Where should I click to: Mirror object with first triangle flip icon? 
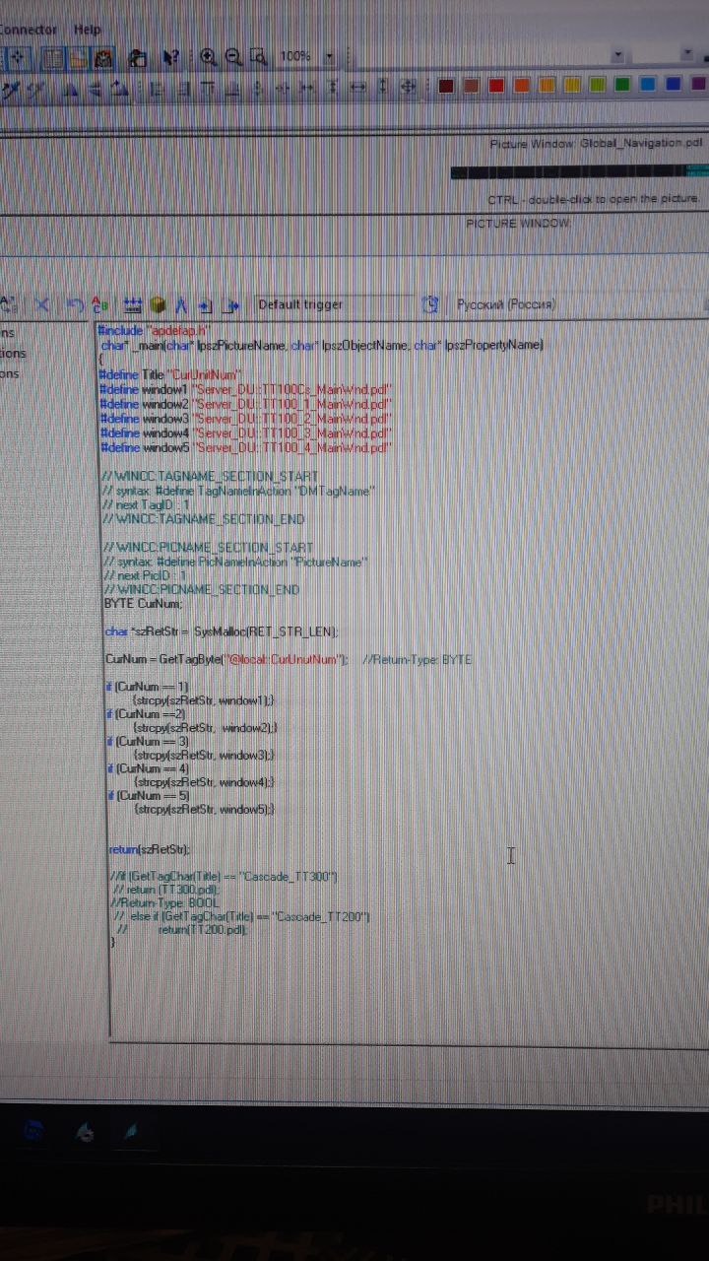70,89
